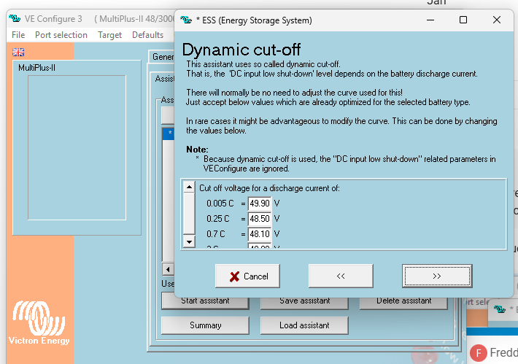Click the ESS window title bar icon

pyautogui.click(x=186, y=20)
